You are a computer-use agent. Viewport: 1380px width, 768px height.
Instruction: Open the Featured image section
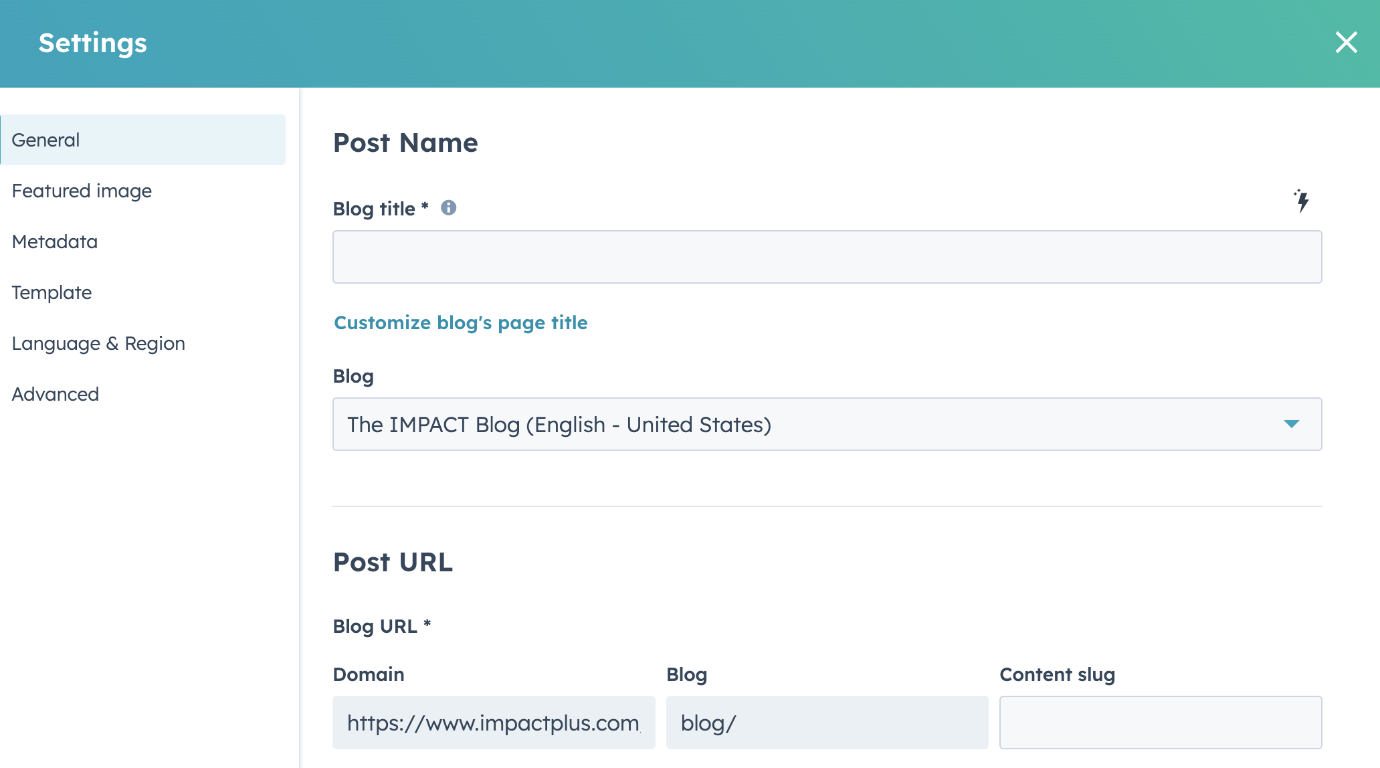[82, 191]
